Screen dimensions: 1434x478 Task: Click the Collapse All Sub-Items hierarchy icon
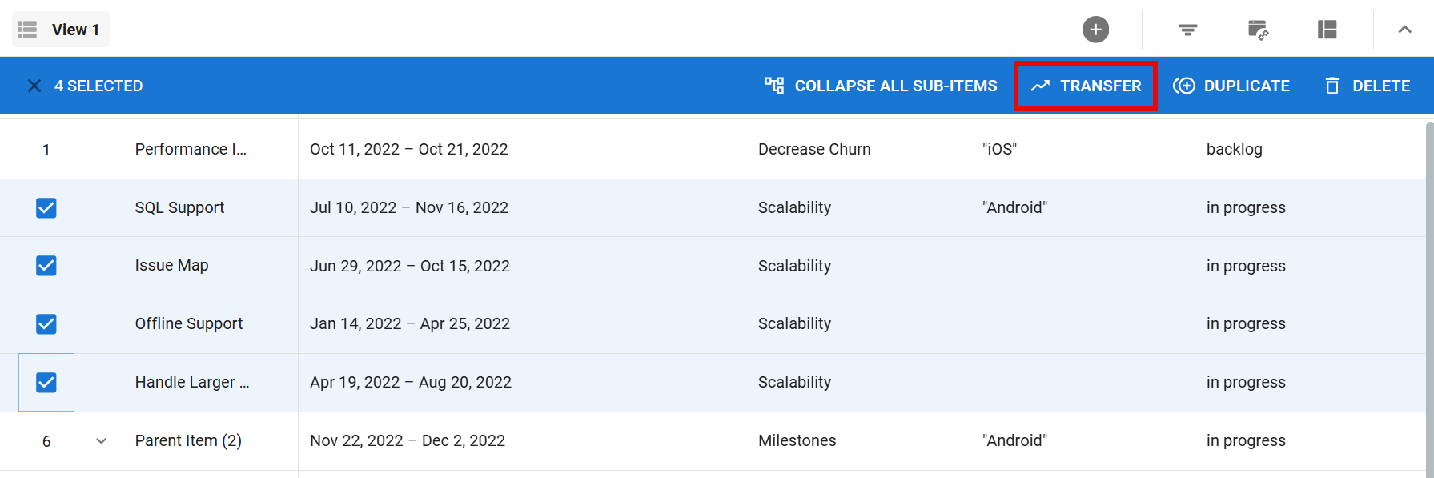tap(773, 86)
